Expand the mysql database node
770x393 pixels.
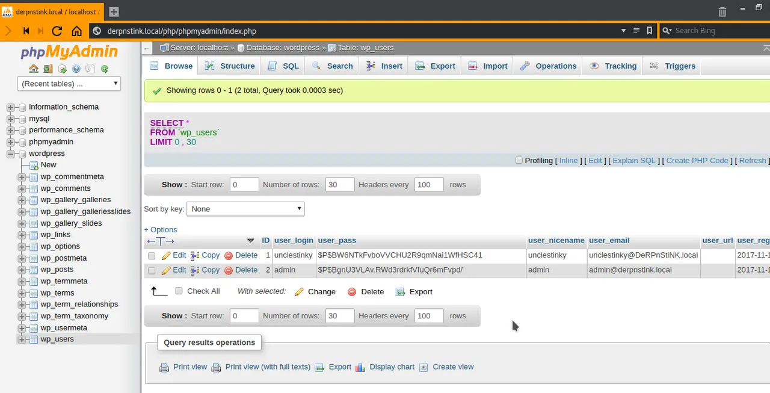(x=10, y=119)
